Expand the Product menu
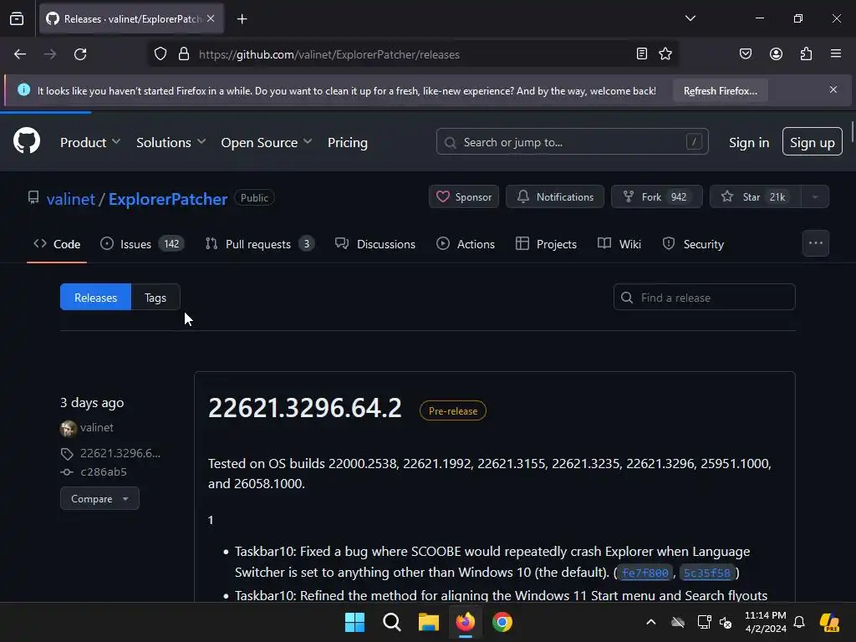 point(90,142)
